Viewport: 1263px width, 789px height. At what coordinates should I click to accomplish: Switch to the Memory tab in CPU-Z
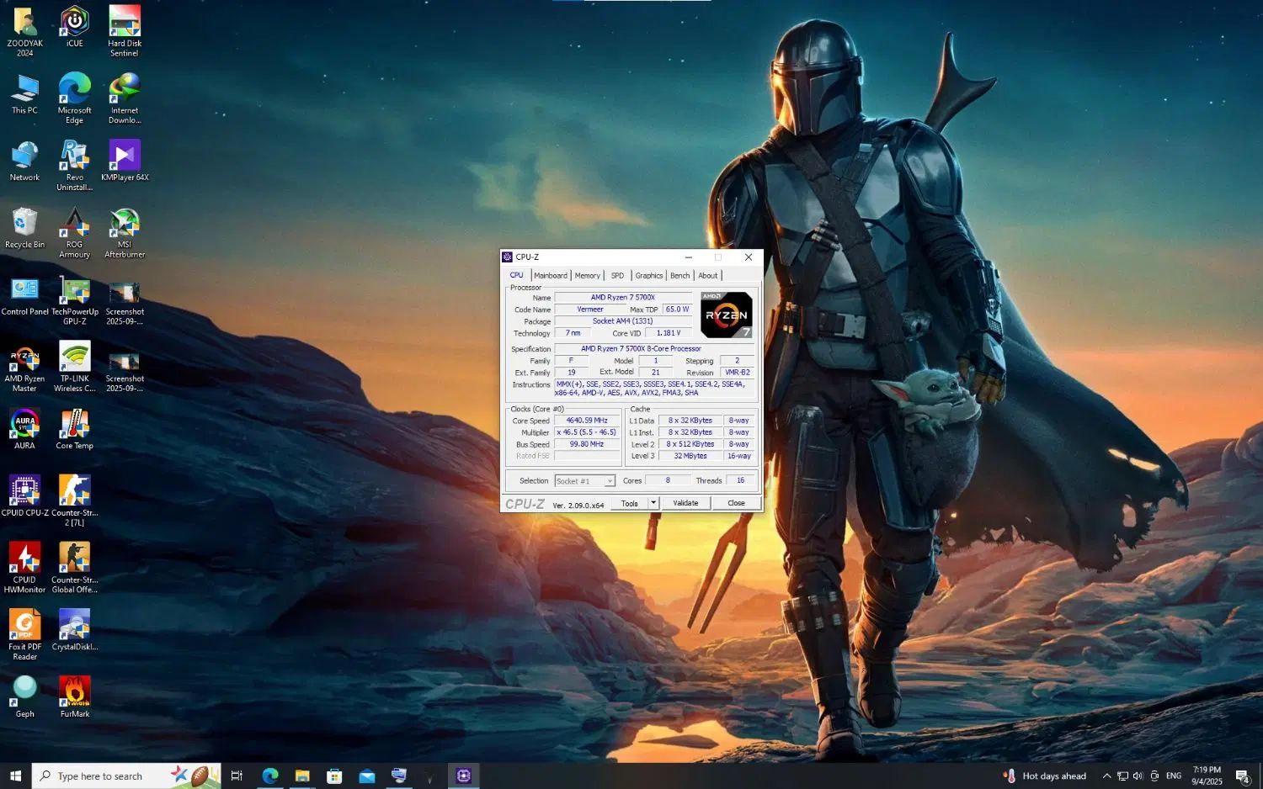[x=588, y=276]
